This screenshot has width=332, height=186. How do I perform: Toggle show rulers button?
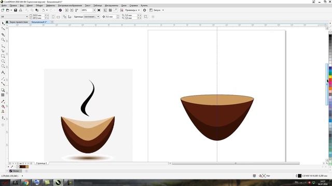click(105, 10)
